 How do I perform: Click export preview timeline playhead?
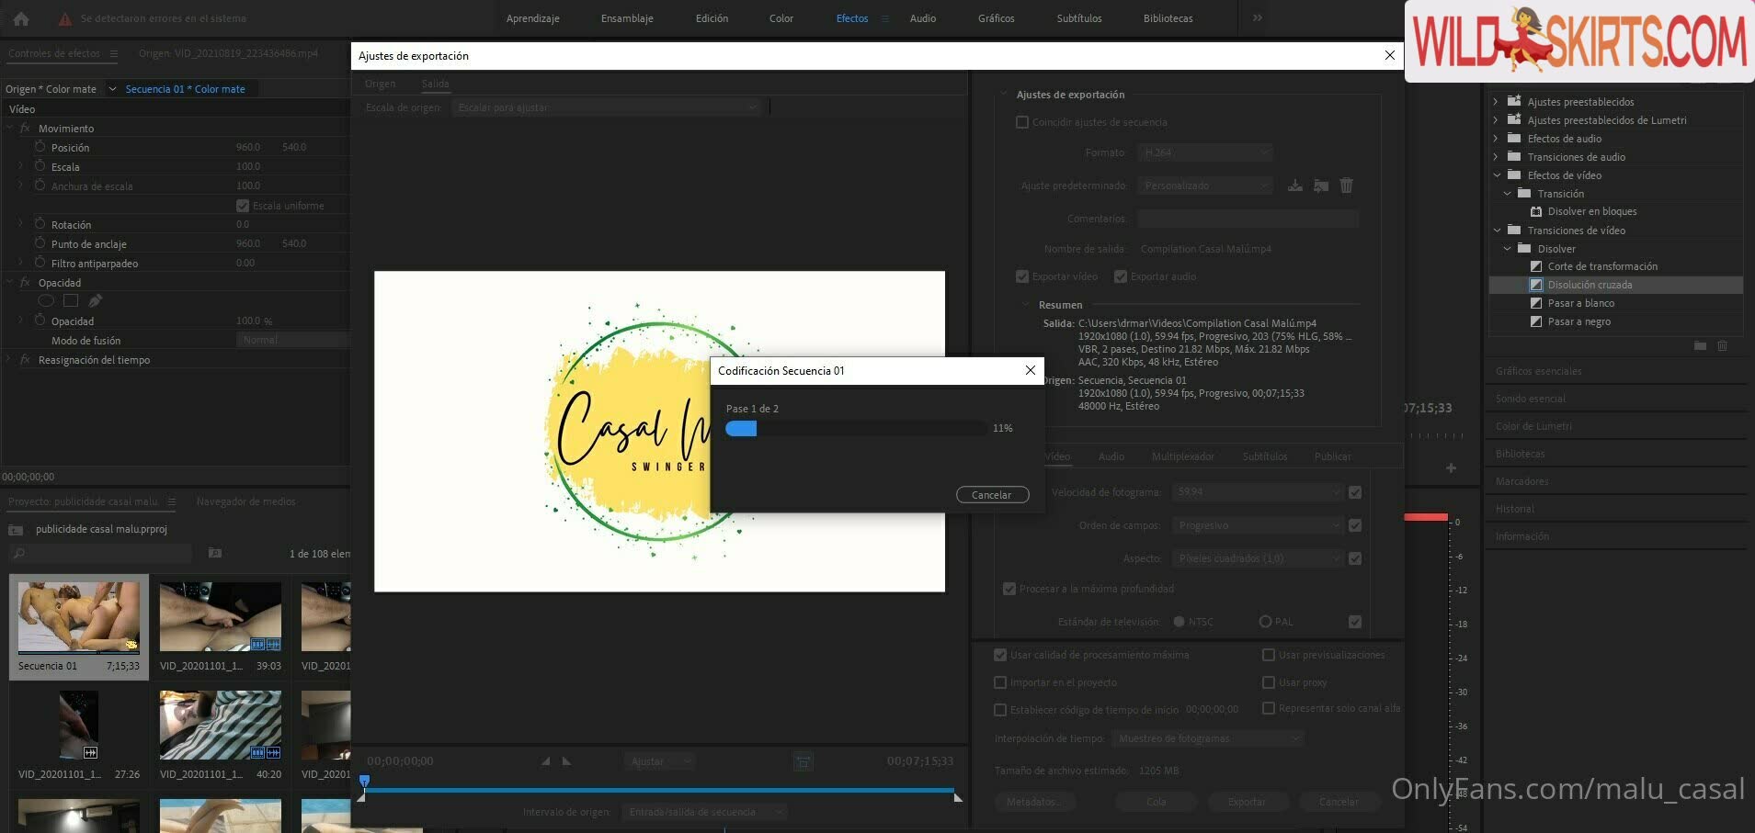(364, 782)
